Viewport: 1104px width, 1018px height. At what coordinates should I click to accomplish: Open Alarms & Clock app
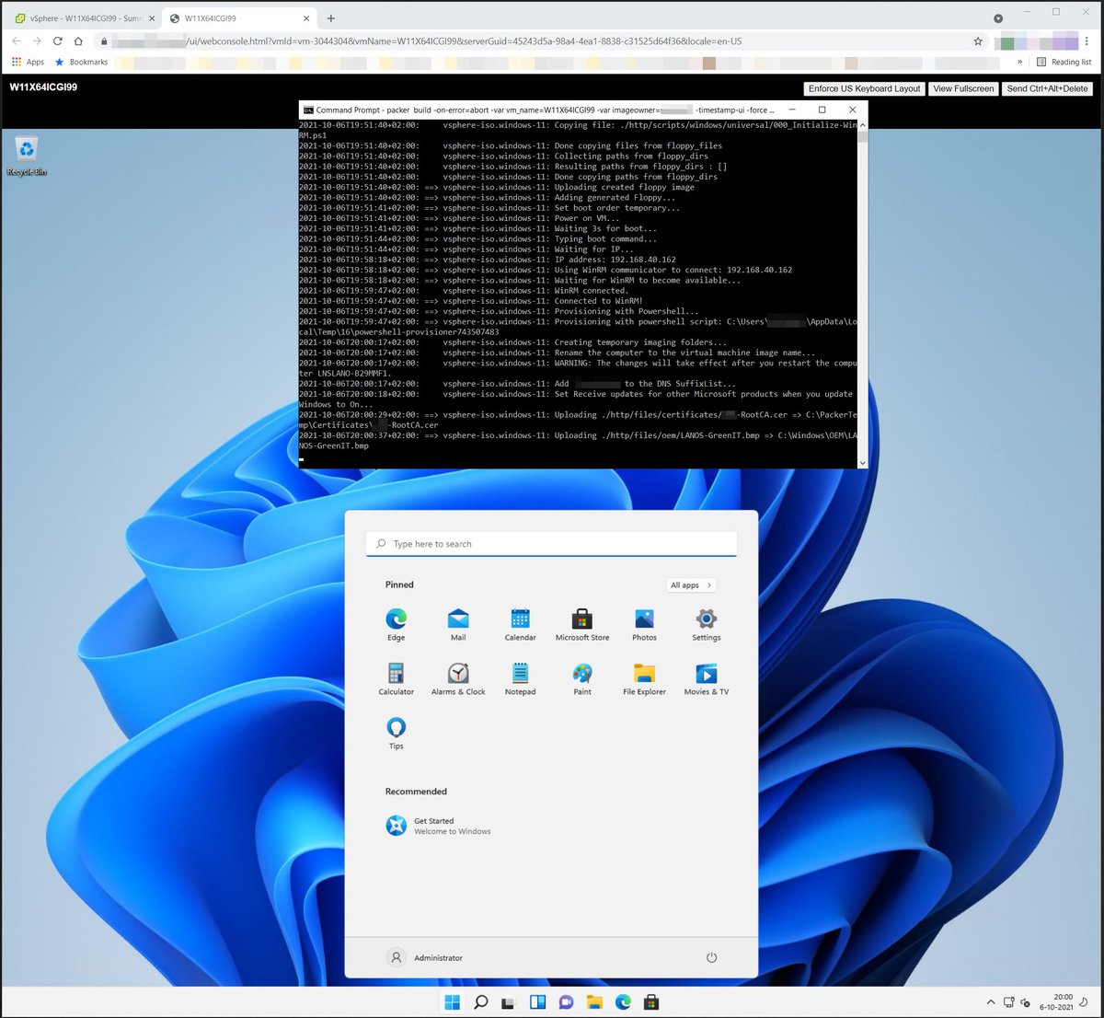[x=458, y=678]
